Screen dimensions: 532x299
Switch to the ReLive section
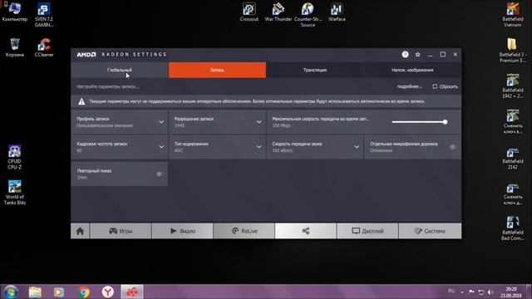click(244, 231)
